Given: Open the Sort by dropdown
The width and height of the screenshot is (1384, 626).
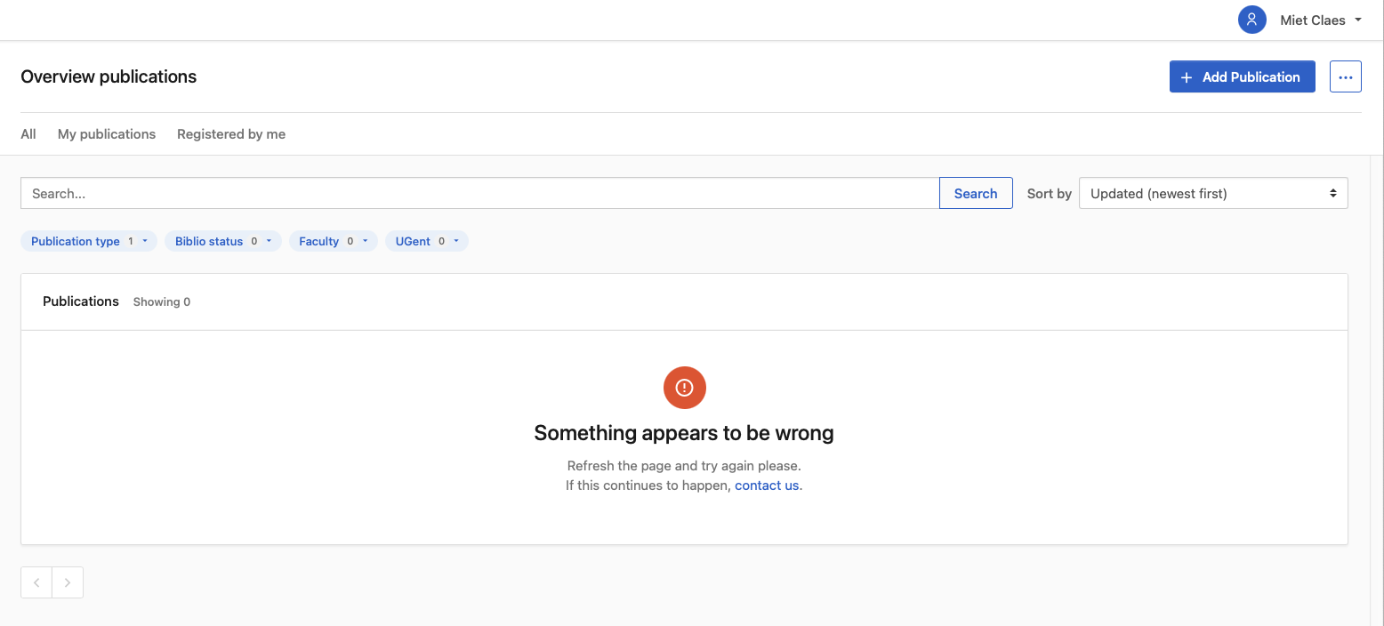Looking at the screenshot, I should pos(1213,193).
